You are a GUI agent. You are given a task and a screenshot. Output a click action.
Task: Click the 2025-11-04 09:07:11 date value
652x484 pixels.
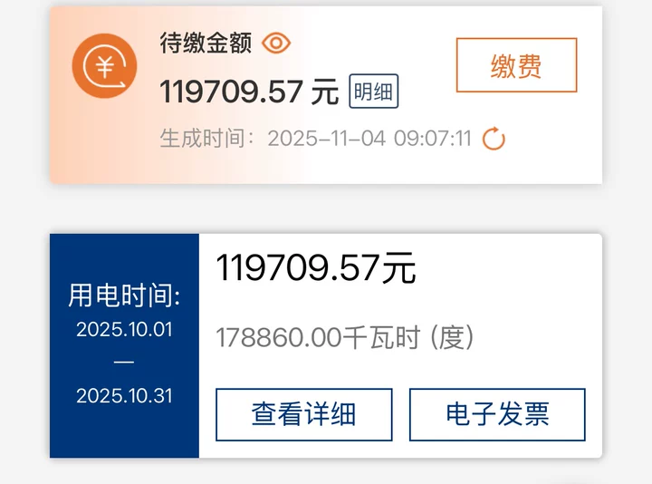369,138
